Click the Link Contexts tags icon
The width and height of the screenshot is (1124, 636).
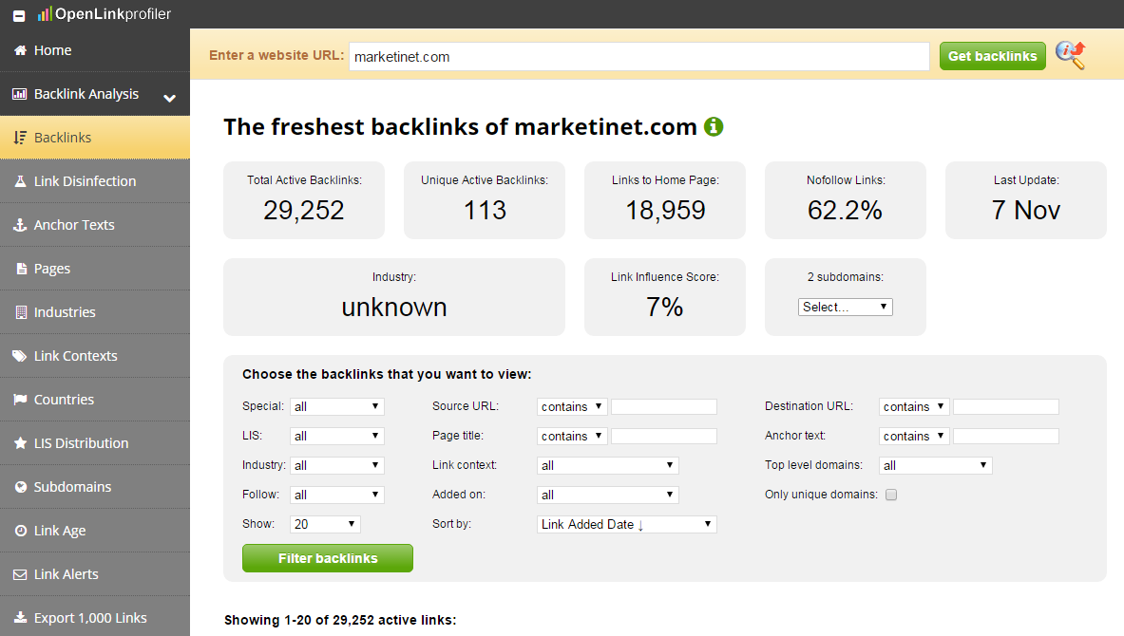(20, 356)
